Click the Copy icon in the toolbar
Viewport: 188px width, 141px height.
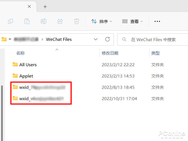(10, 21)
